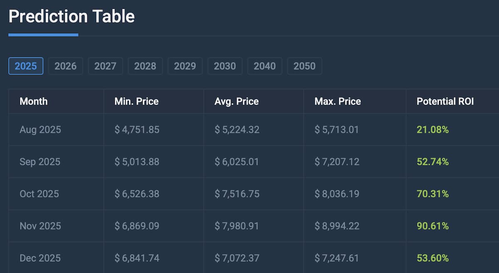
Task: Select the 2050 tab
Action: coord(304,66)
